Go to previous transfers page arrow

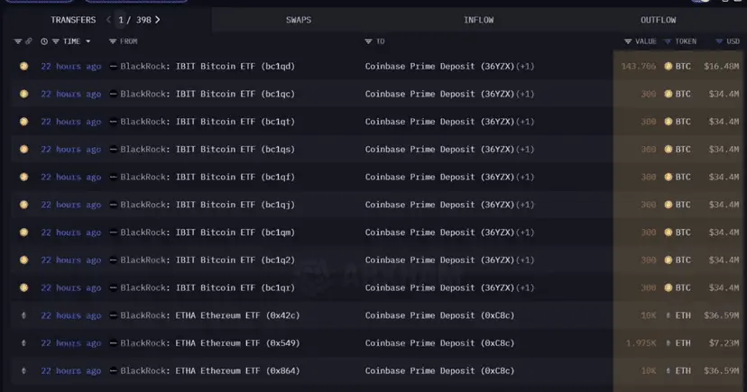click(108, 20)
